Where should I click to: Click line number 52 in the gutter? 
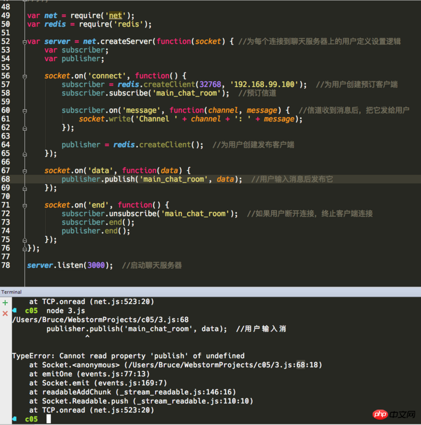pyautogui.click(x=6, y=41)
